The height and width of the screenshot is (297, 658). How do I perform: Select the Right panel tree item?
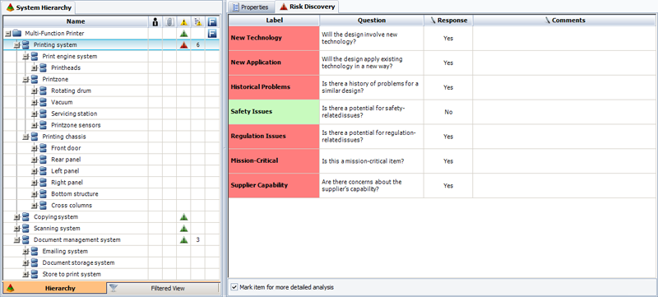click(x=67, y=183)
